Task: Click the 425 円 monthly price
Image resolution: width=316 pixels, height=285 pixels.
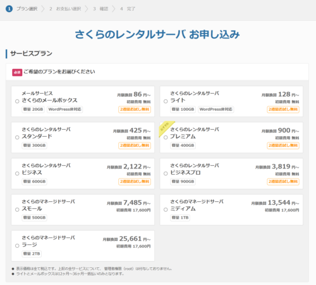Action: (132, 130)
